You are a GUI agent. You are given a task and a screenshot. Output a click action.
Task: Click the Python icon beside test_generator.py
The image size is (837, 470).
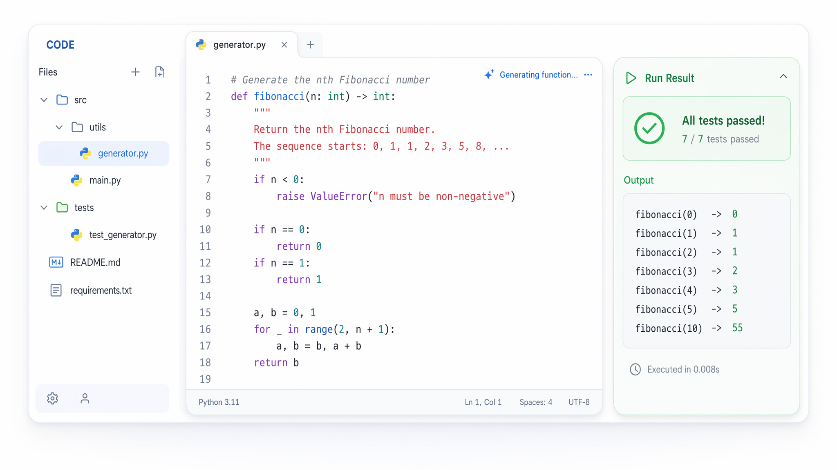click(76, 235)
